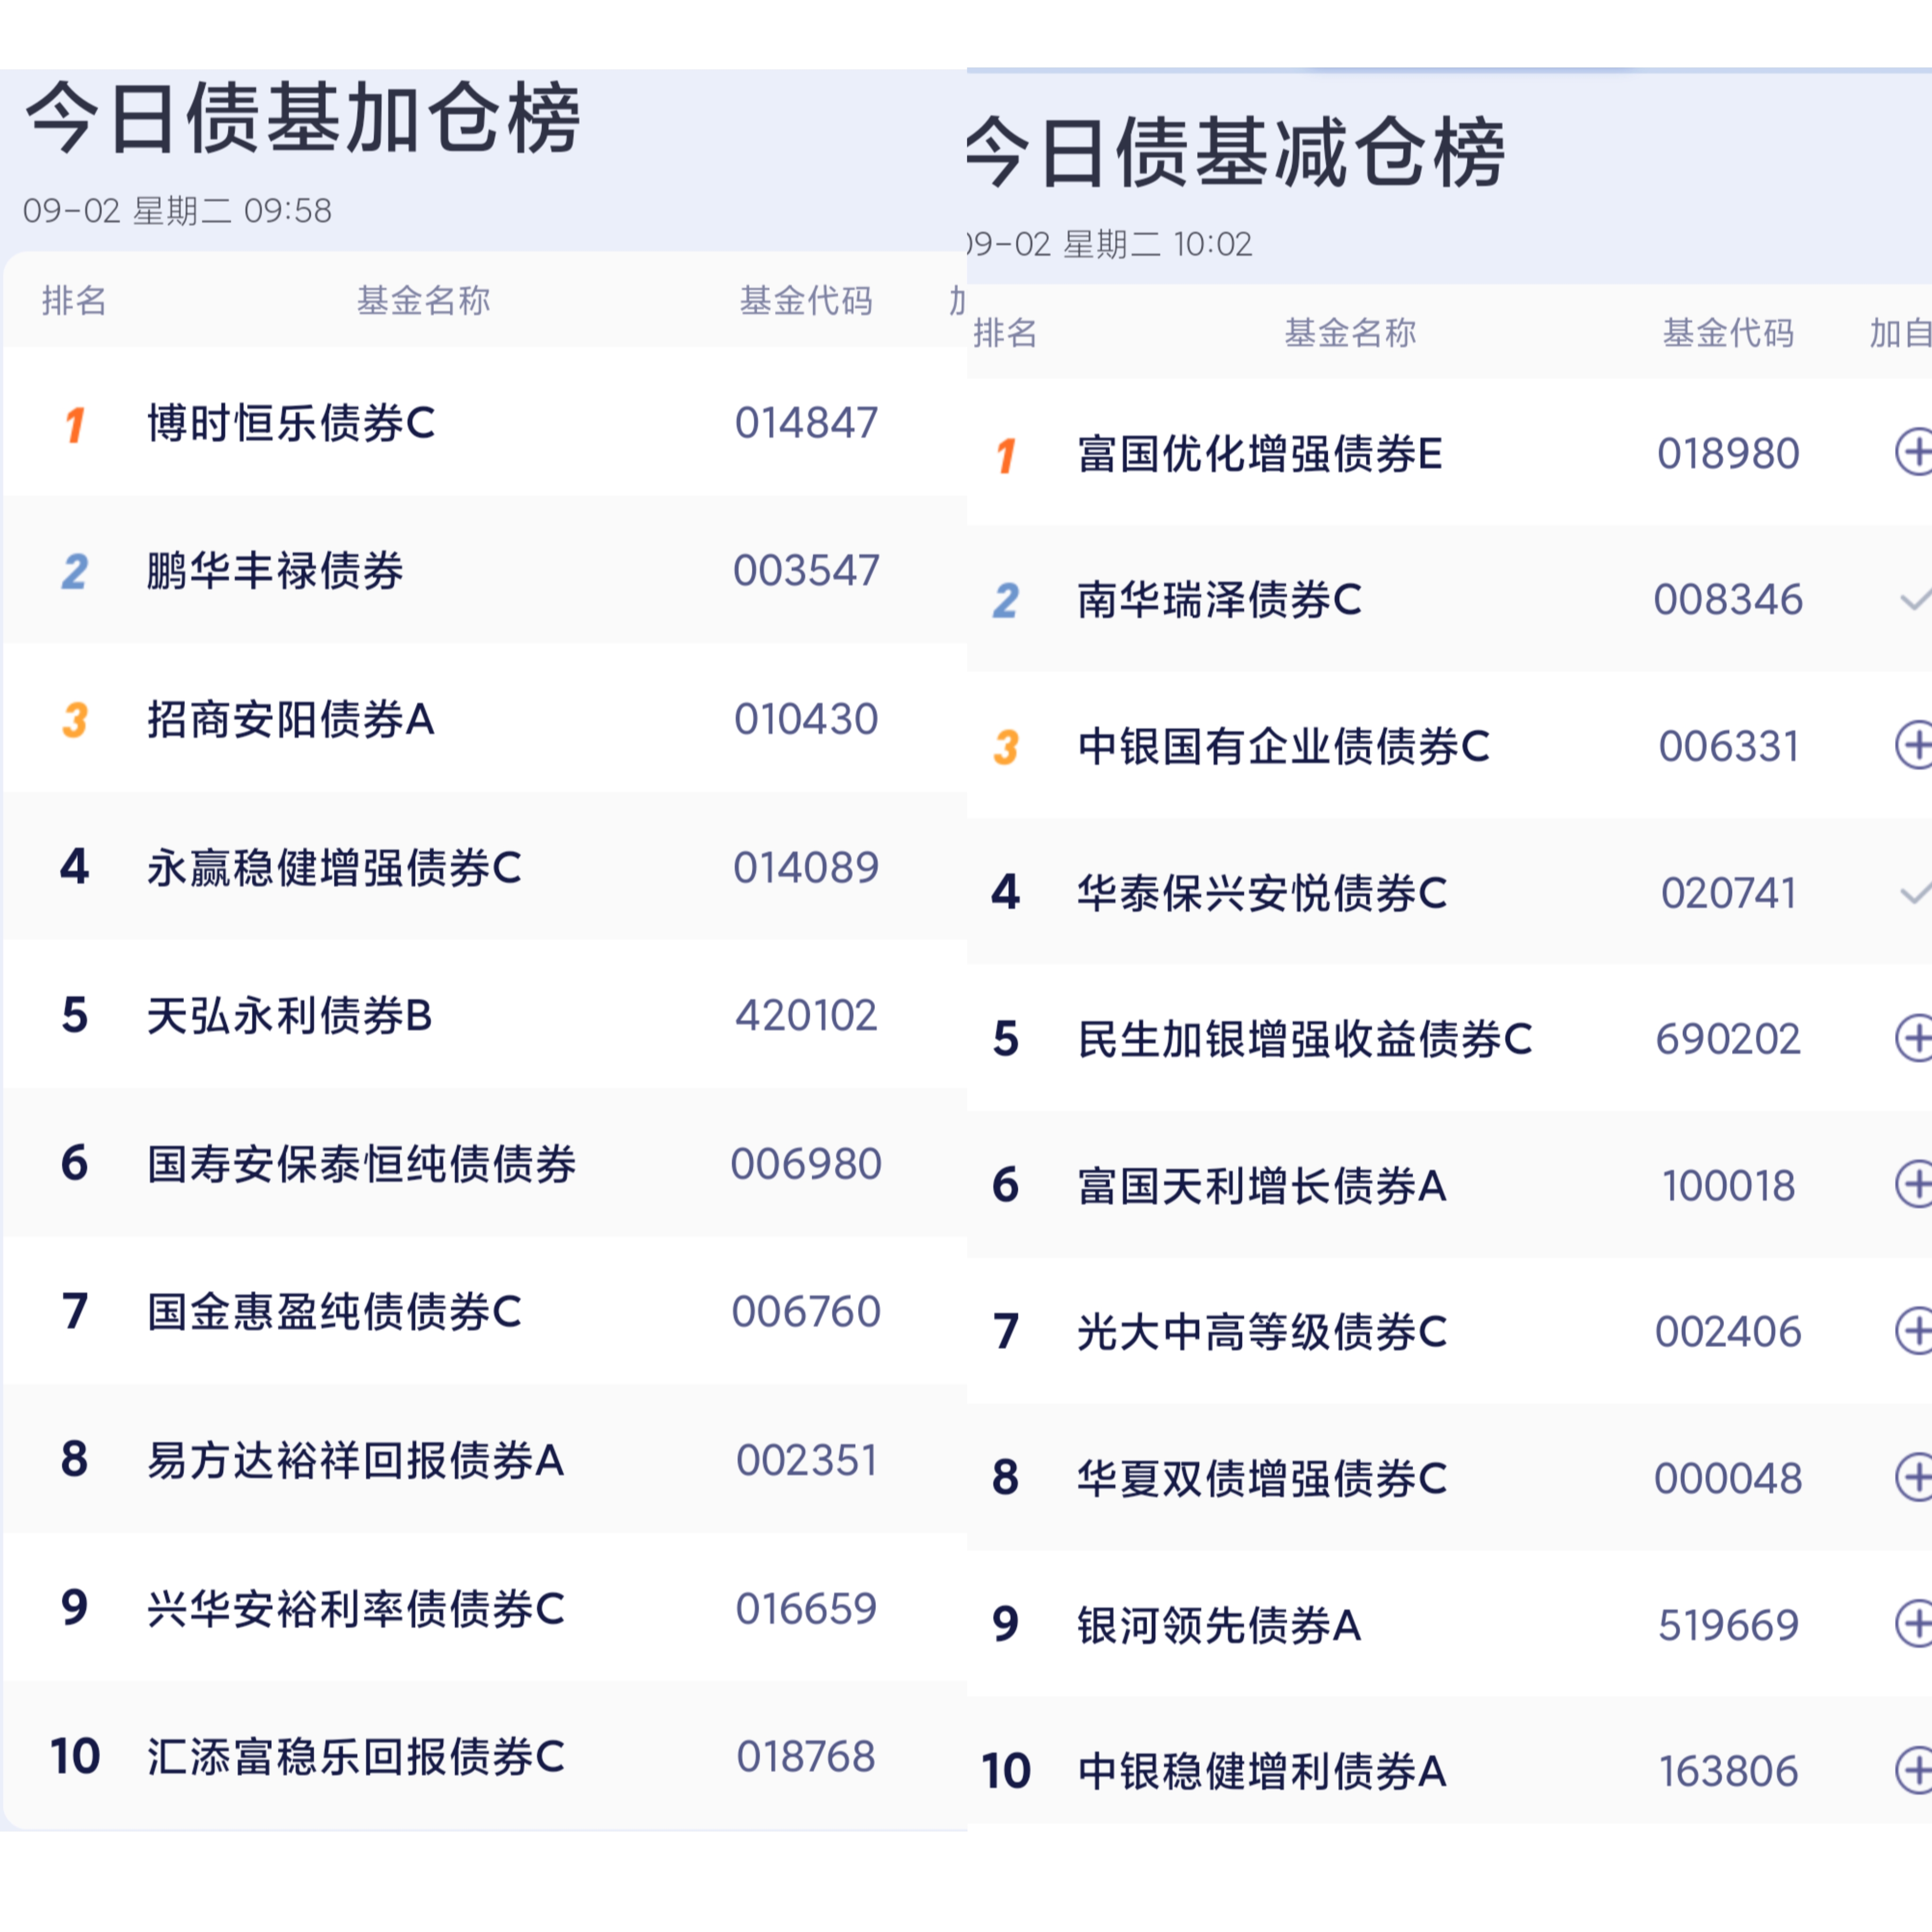Select fund code 519669

tap(1728, 1625)
